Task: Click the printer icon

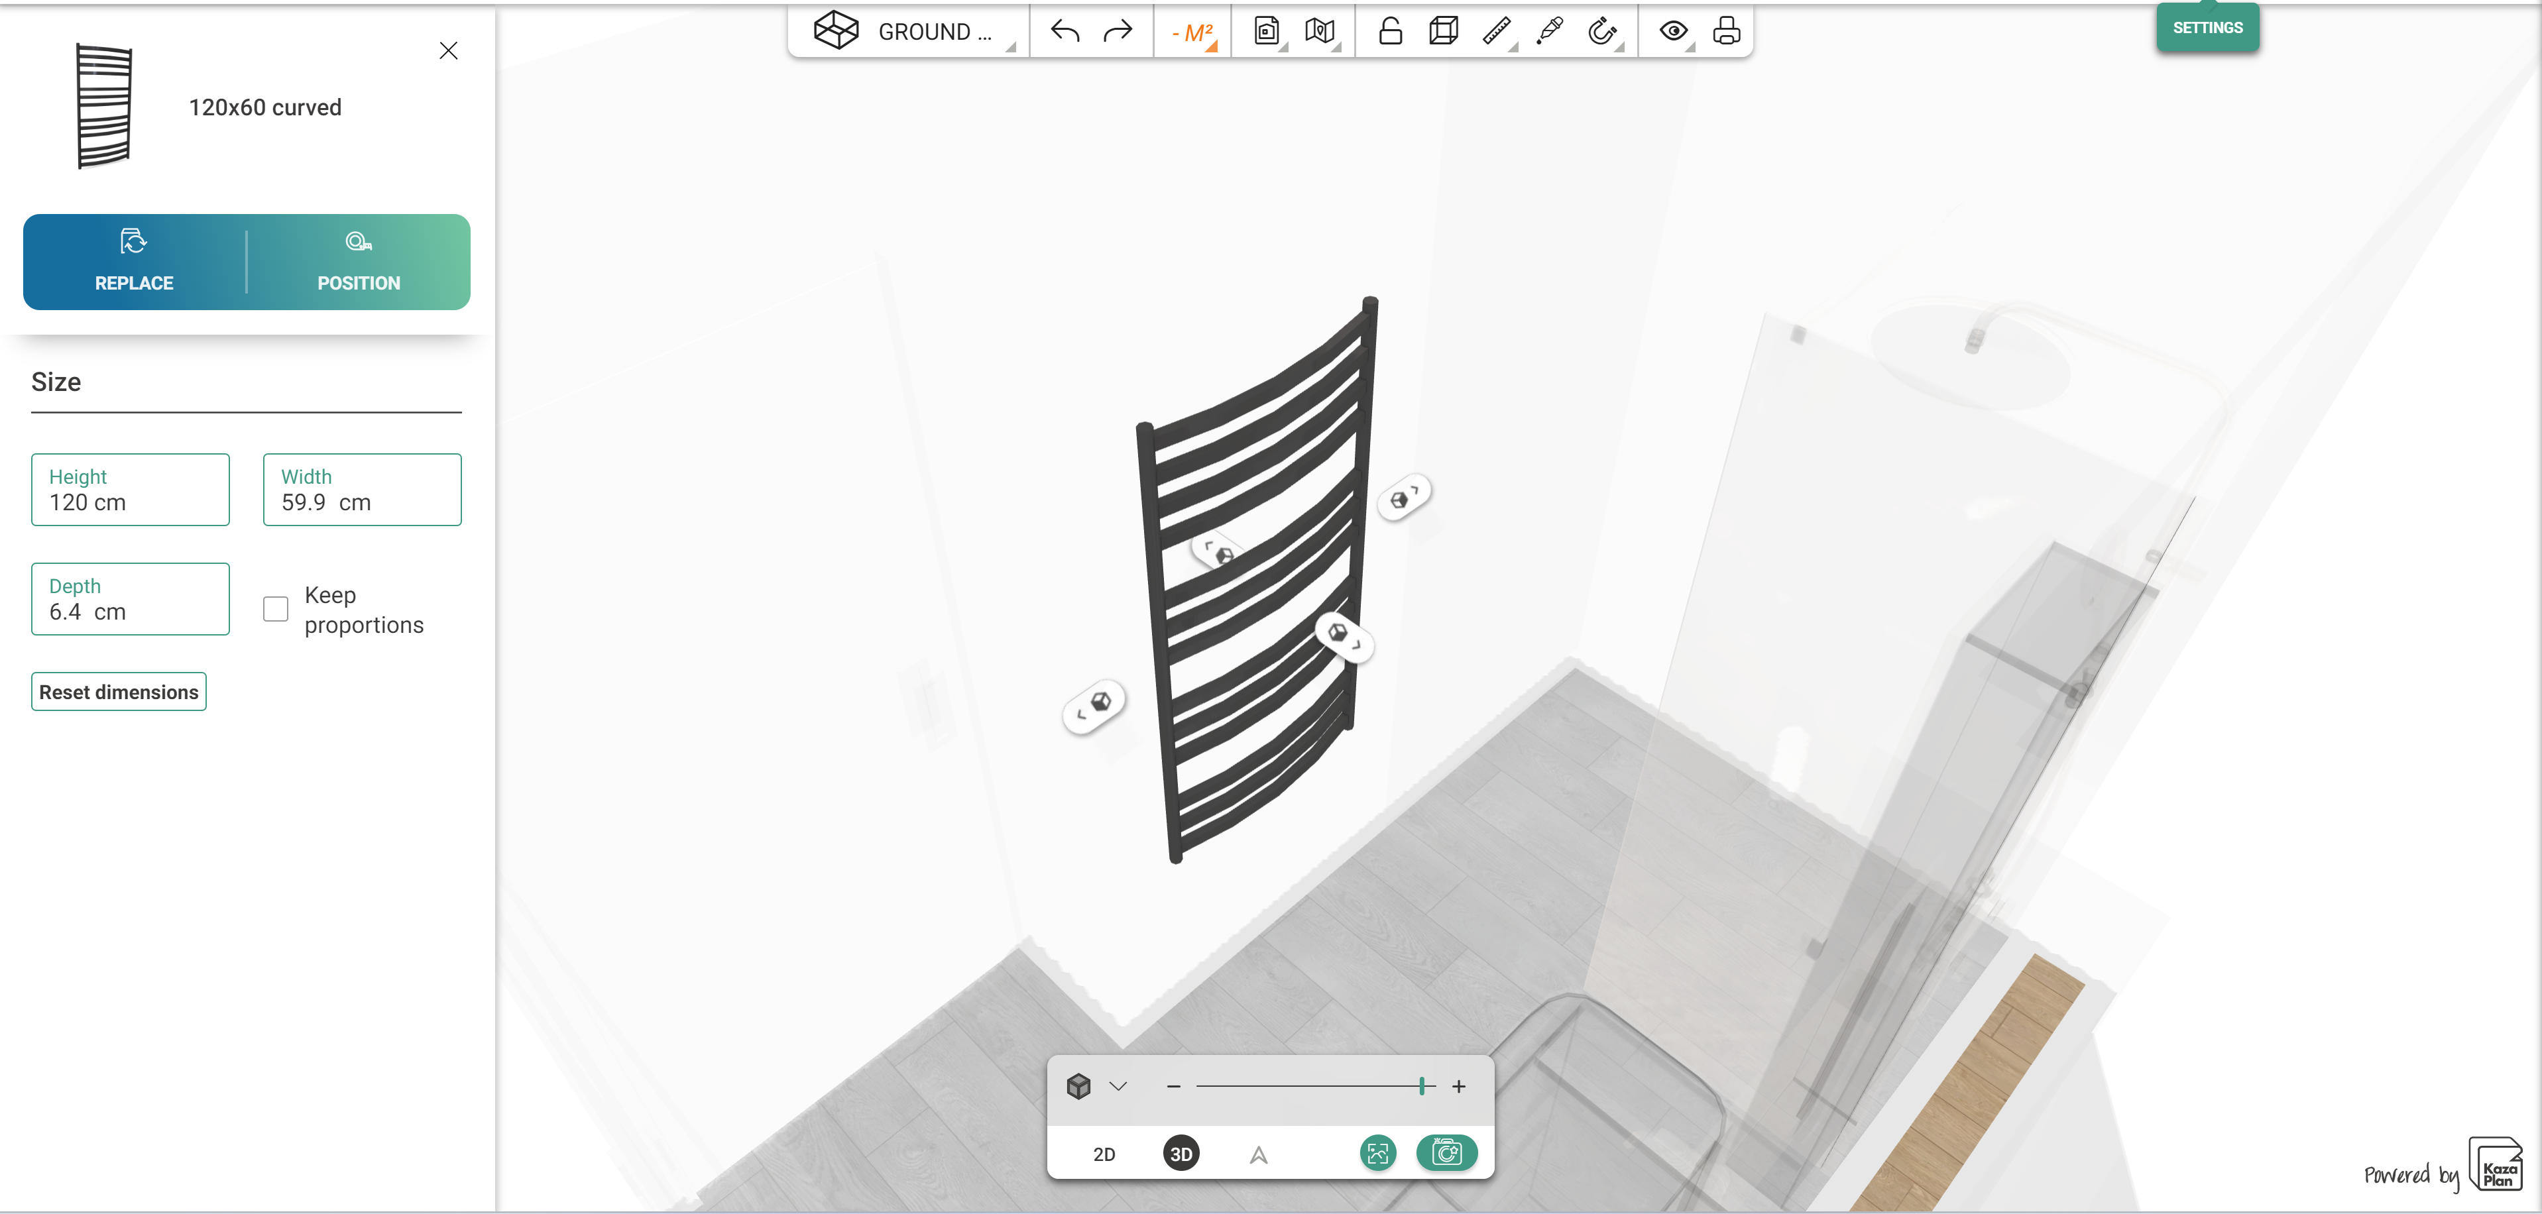Action: (1726, 32)
